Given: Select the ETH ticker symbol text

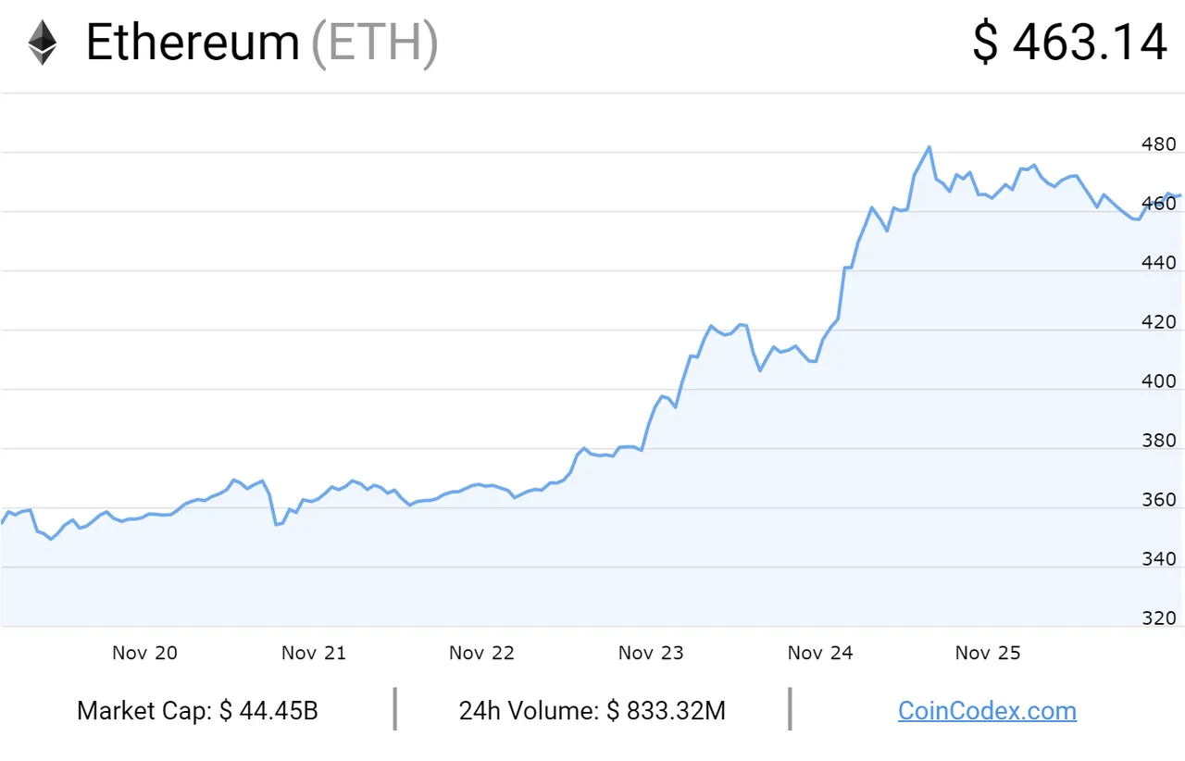Looking at the screenshot, I should pyautogui.click(x=374, y=44).
